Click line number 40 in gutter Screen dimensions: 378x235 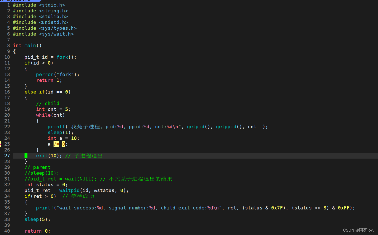pos(7,231)
